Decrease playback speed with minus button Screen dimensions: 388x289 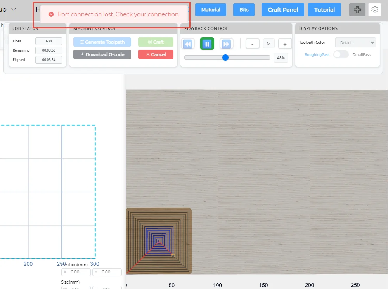(253, 44)
